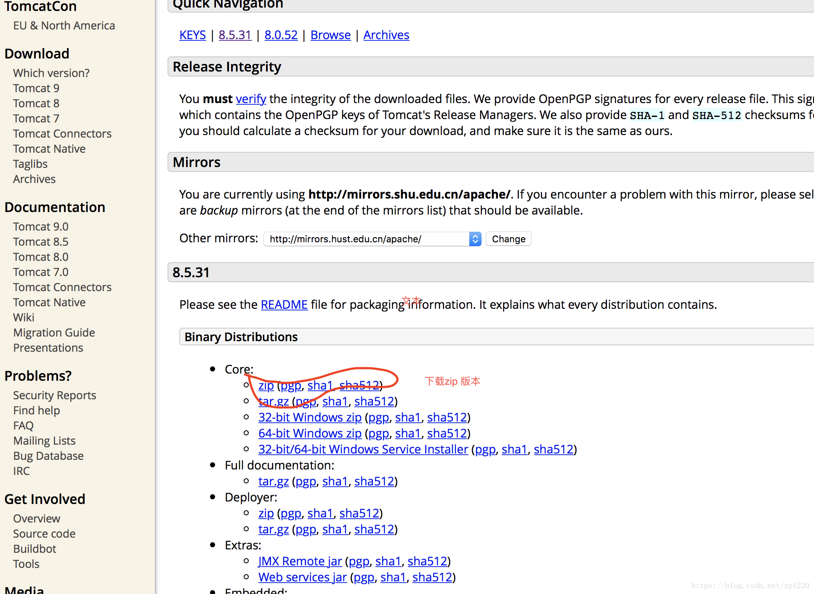This screenshot has height=594, width=814.
Task: Download the 64-bit Windows zip
Action: (x=310, y=433)
